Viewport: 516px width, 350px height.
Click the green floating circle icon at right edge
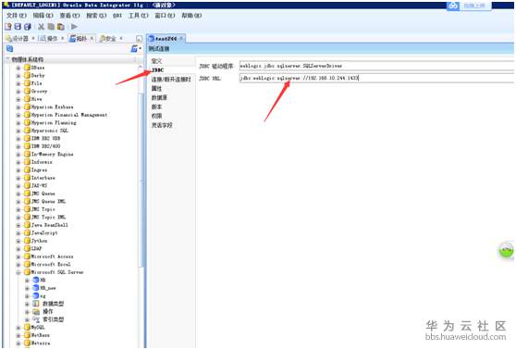point(506,250)
